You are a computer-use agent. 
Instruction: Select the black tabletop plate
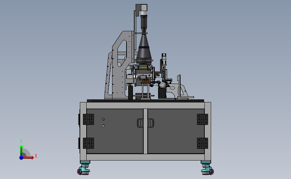point(146,101)
